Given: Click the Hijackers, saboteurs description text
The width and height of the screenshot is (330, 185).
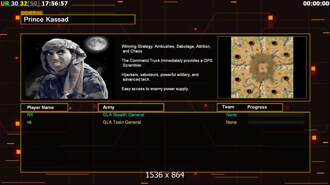Looking at the screenshot, I should click(160, 77).
